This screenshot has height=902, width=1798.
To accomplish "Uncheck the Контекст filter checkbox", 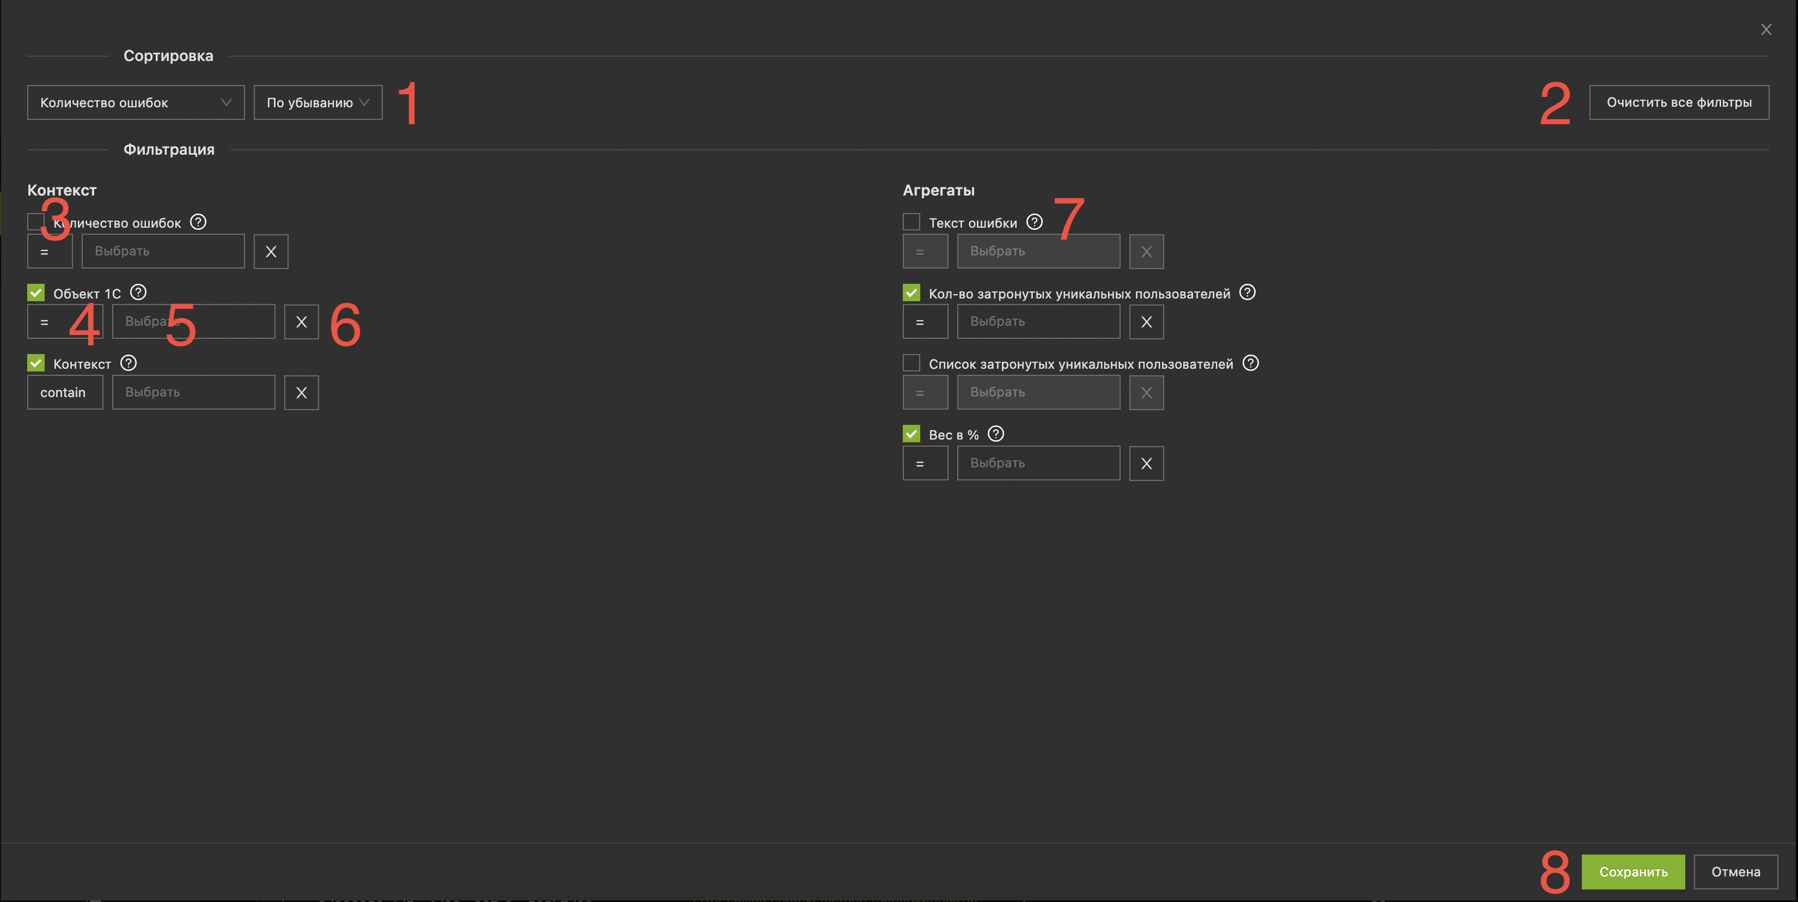I will pos(35,363).
